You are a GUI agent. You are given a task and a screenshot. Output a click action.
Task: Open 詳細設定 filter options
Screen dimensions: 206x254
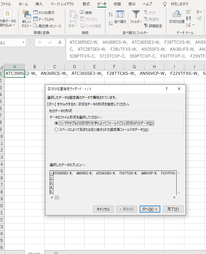pos(153,26)
